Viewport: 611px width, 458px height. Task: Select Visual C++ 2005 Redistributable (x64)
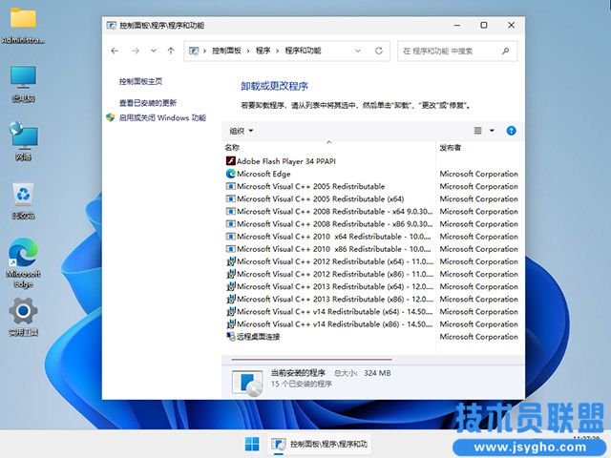pos(320,198)
